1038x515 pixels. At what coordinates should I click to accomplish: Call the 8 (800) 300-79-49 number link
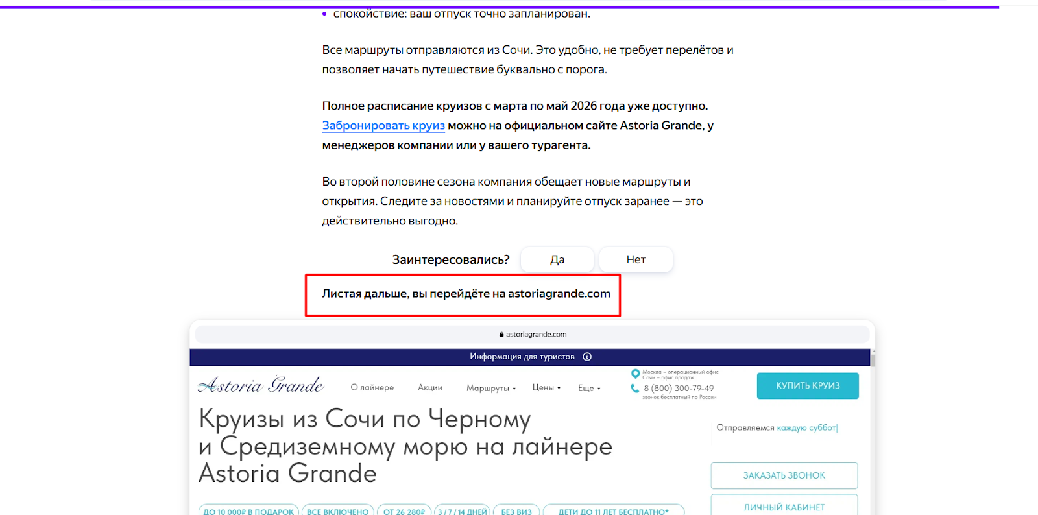pyautogui.click(x=679, y=389)
